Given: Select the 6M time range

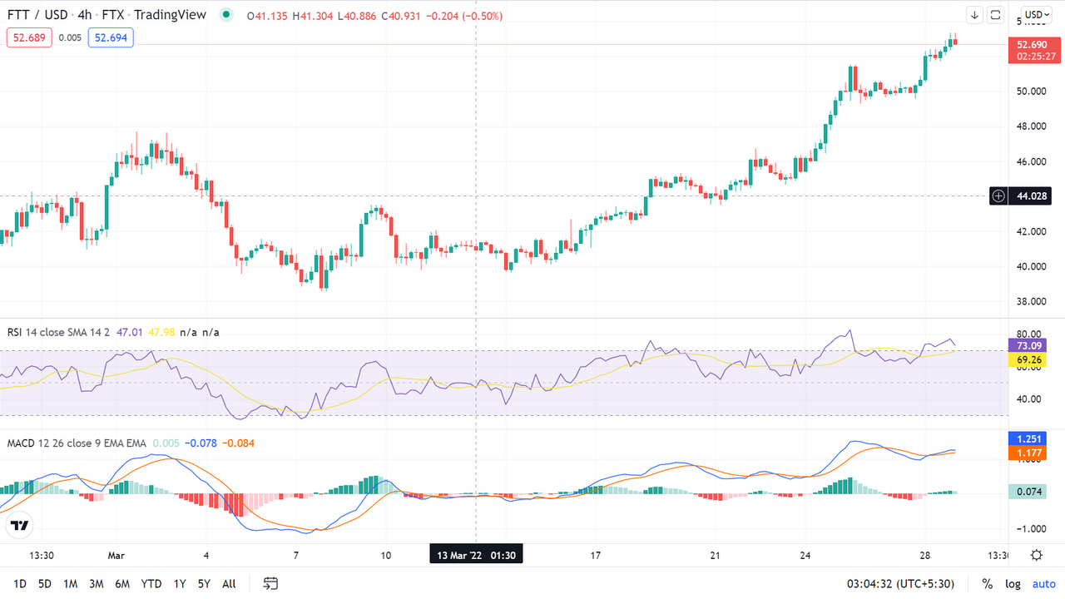Looking at the screenshot, I should pyautogui.click(x=122, y=584).
